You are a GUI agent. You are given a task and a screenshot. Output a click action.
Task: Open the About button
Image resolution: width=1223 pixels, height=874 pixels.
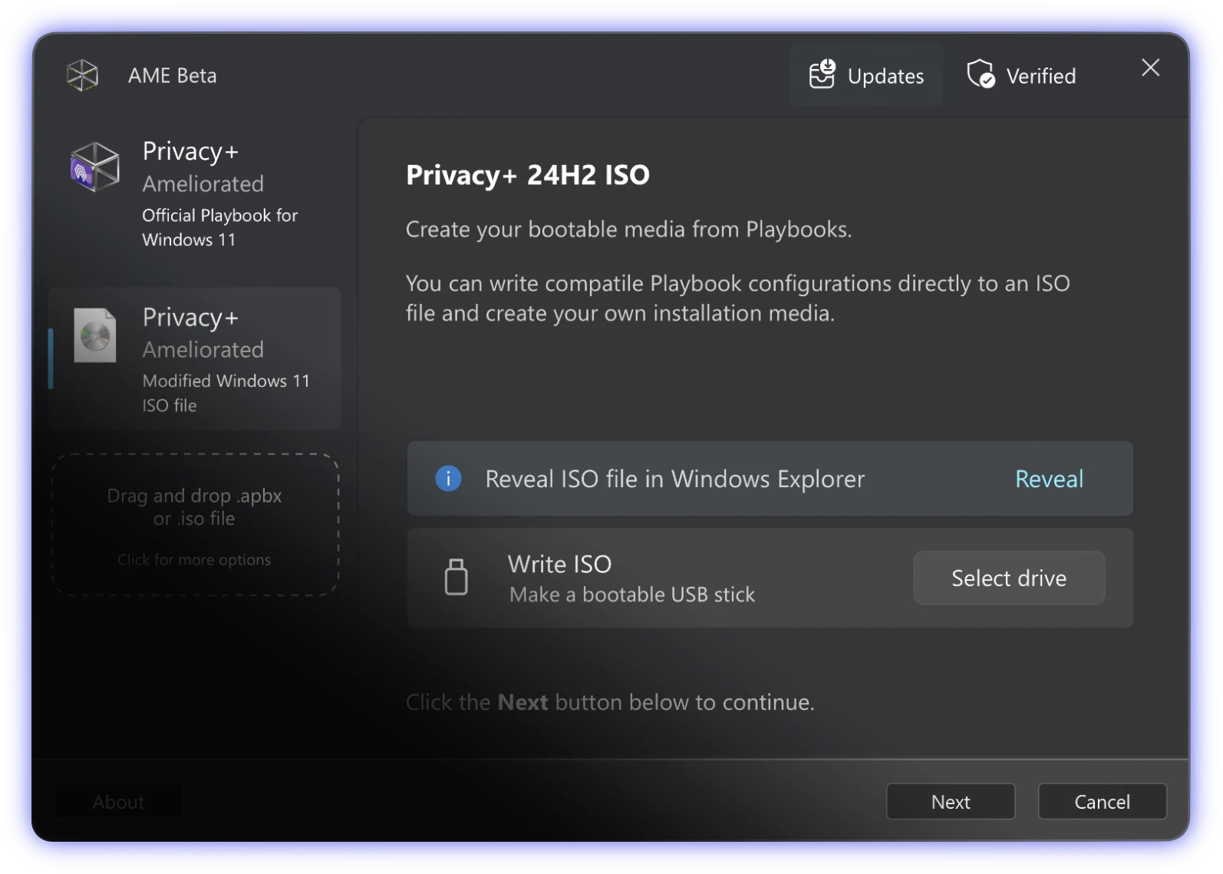point(118,802)
